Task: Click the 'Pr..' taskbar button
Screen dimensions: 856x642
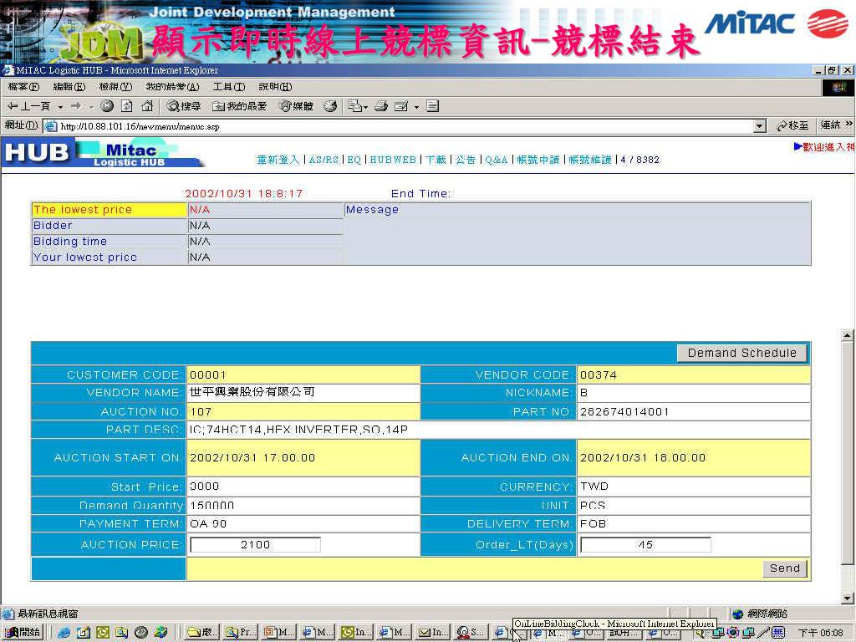Action: 238,632
